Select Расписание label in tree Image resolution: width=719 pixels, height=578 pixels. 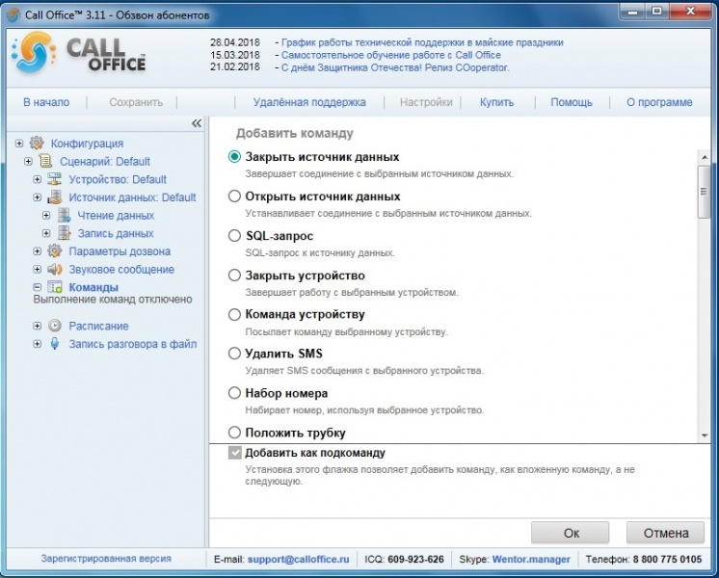[x=98, y=326]
